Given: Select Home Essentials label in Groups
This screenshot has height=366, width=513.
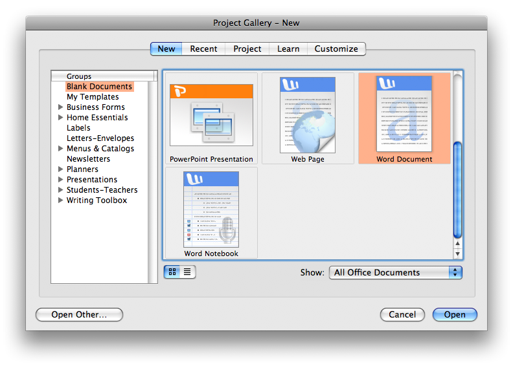Looking at the screenshot, I should [x=97, y=117].
